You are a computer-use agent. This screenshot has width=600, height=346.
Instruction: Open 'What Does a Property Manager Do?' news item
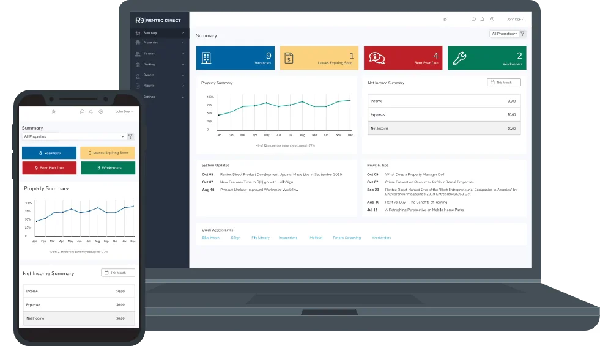pos(415,174)
